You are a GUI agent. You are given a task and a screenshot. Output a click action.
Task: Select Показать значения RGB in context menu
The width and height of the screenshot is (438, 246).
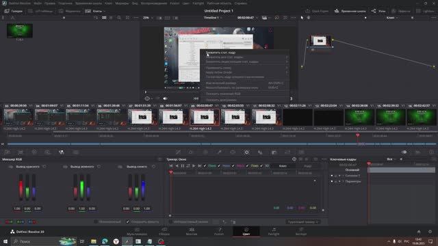pos(245,94)
